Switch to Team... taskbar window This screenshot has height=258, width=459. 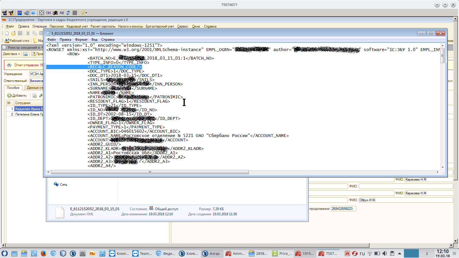pos(142,253)
